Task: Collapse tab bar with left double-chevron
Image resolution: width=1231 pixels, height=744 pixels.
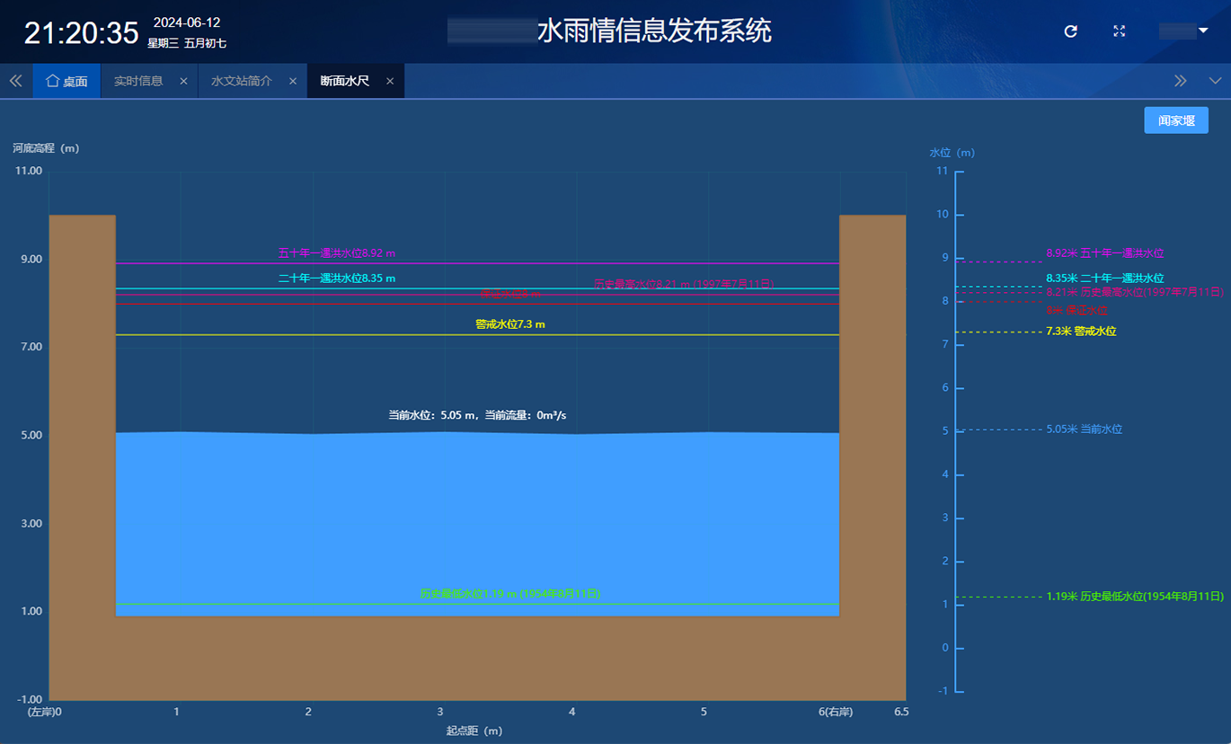Action: coord(14,80)
